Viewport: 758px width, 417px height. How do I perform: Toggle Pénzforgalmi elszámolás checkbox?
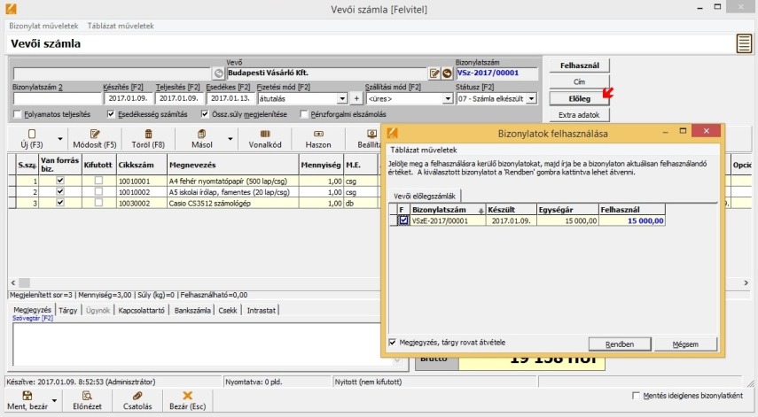[x=305, y=114]
